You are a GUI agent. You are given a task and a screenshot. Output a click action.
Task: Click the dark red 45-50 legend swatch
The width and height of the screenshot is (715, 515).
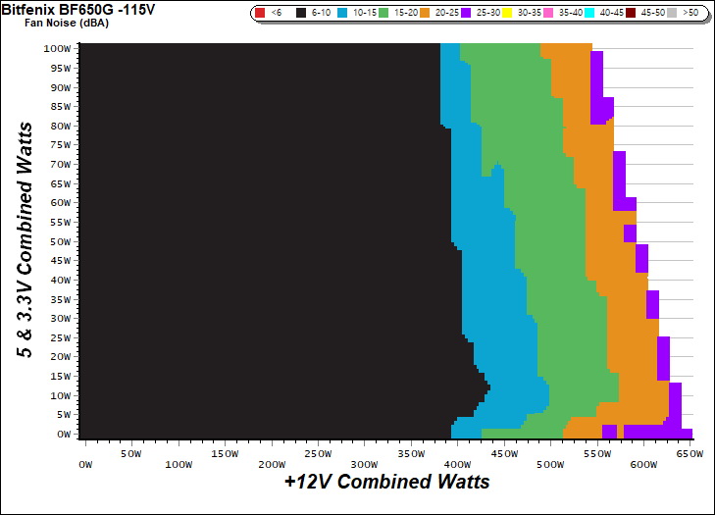pos(630,14)
